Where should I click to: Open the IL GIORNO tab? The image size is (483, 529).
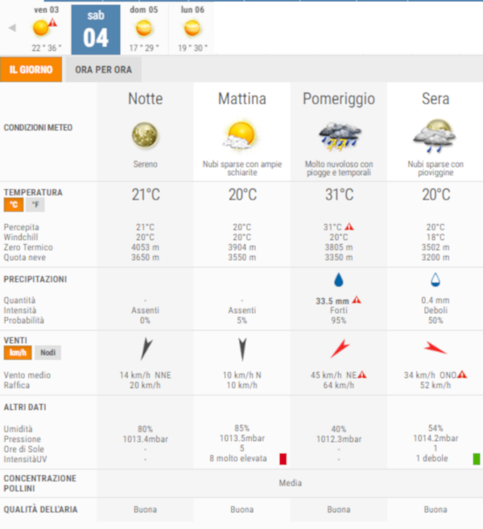coord(31,69)
